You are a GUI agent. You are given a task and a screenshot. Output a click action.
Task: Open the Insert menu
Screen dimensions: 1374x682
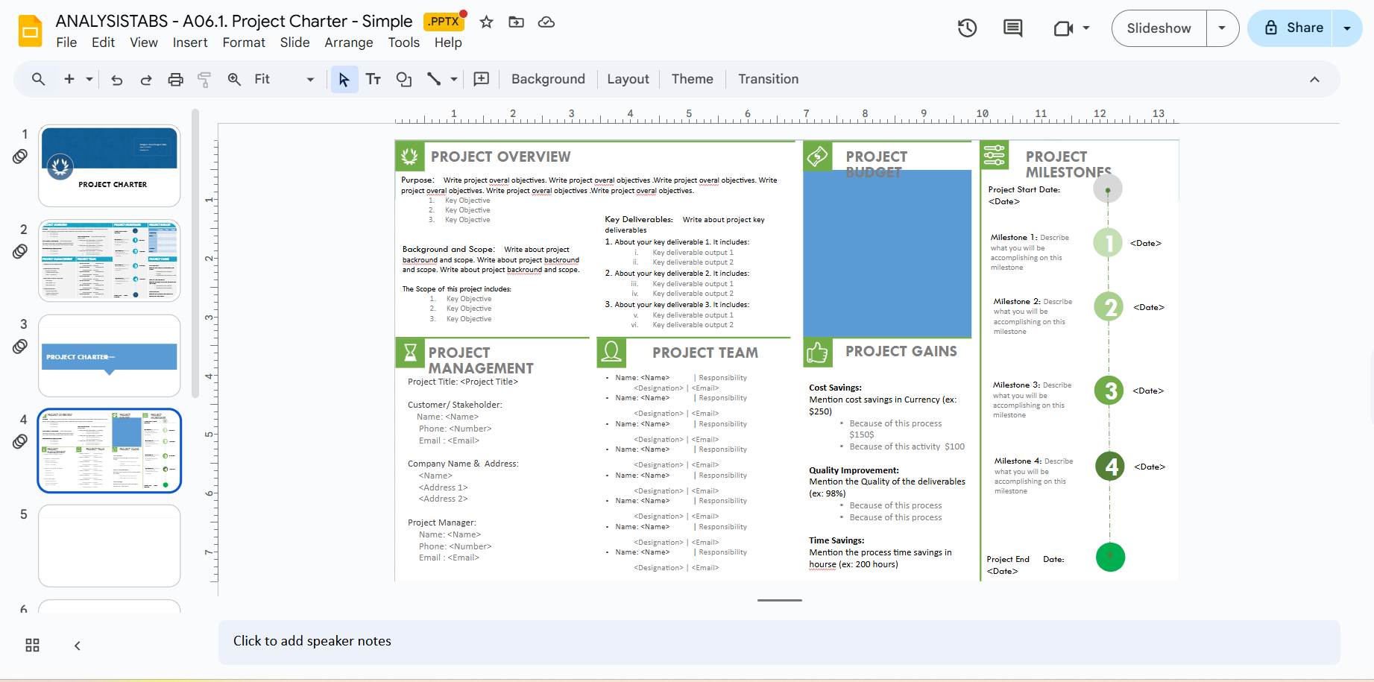(190, 42)
